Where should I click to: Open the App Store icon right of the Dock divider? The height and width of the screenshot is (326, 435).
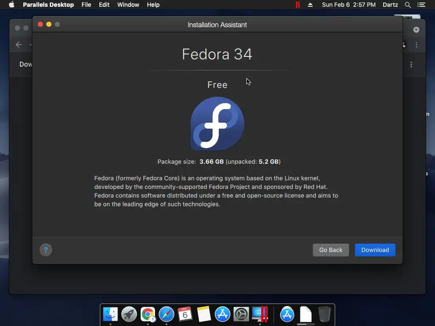point(287,314)
